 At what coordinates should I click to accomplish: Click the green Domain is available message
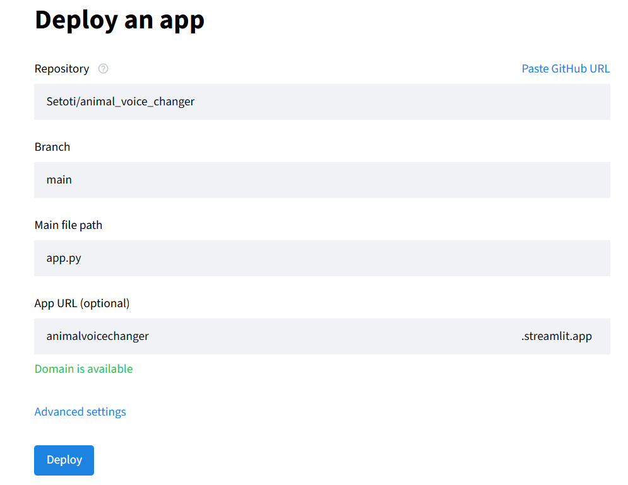point(83,369)
